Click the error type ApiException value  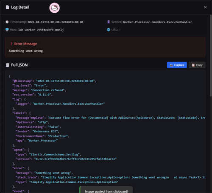(74, 182)
